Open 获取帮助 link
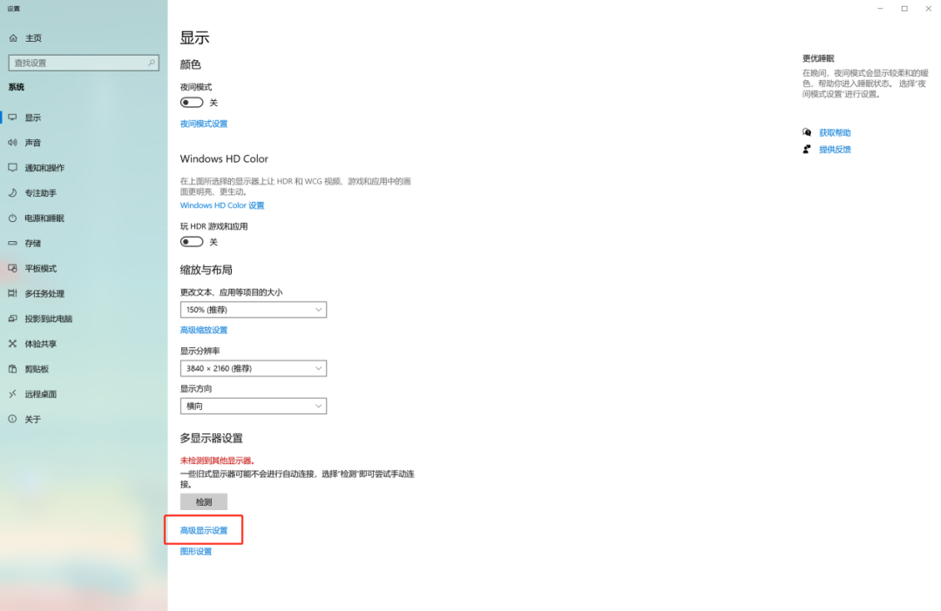The width and height of the screenshot is (941, 611). coord(835,132)
